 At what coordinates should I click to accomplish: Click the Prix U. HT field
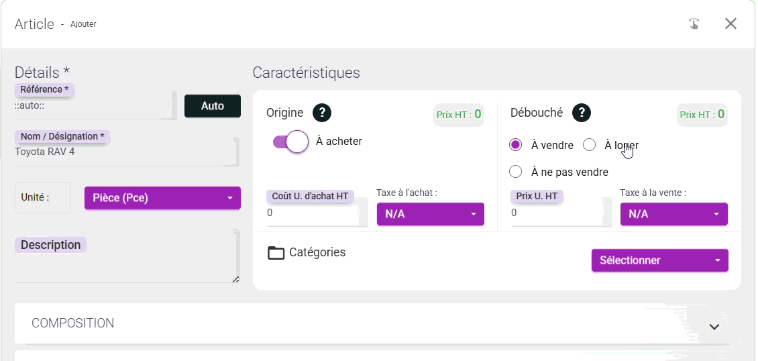click(557, 213)
